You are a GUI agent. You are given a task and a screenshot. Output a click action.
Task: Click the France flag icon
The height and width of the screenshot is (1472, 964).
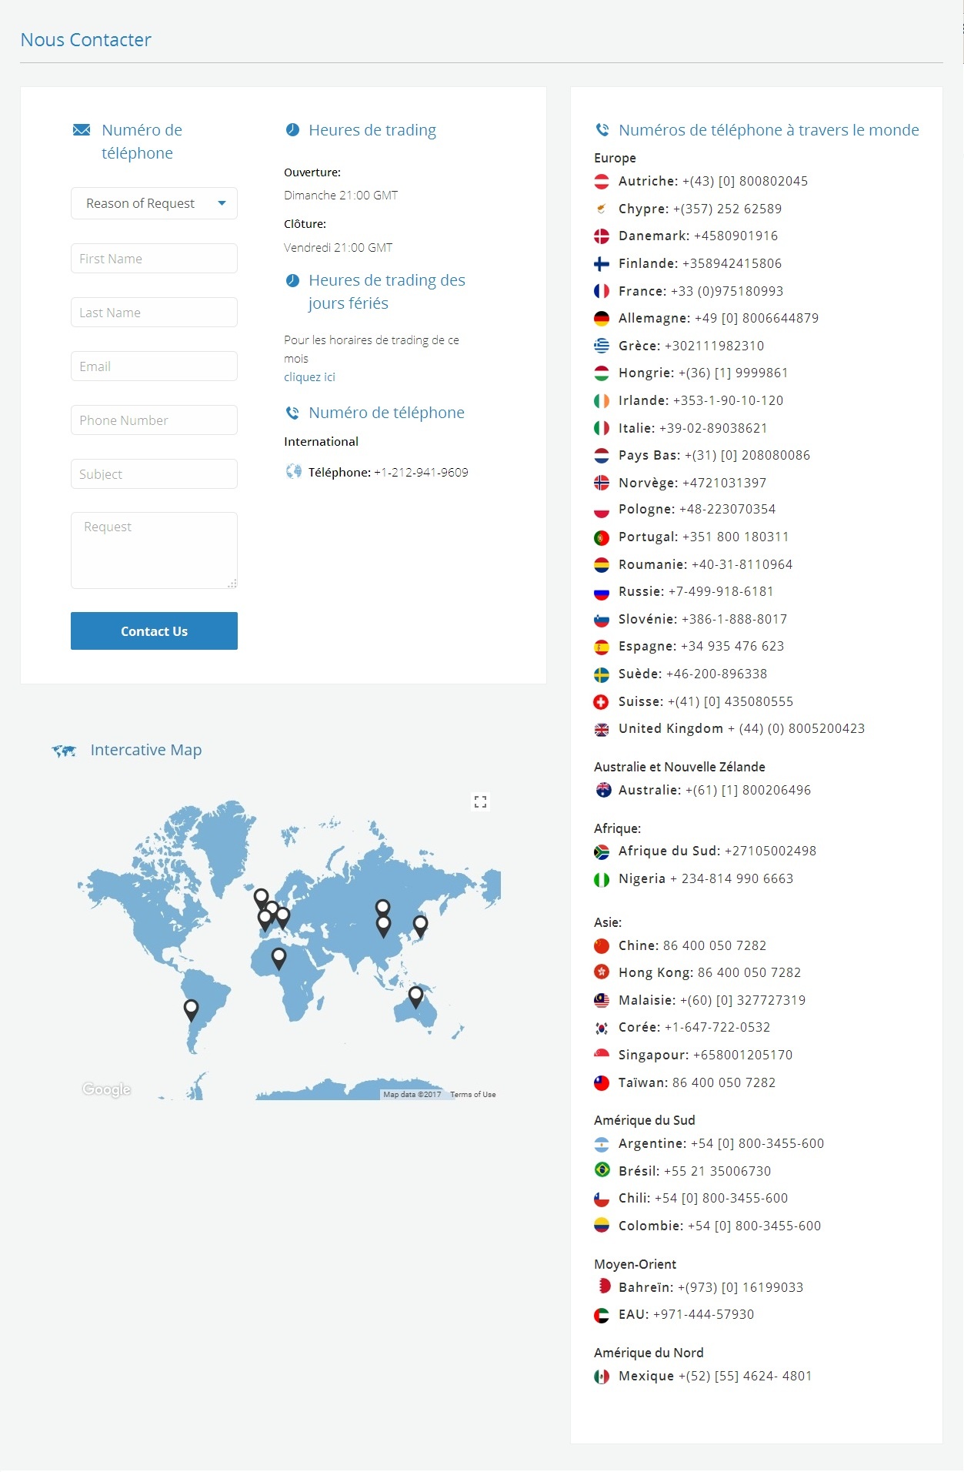[602, 291]
